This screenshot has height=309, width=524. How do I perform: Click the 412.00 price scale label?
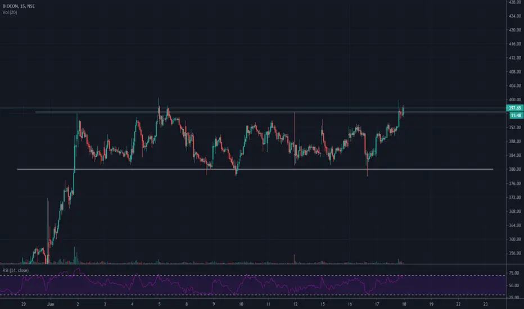point(515,58)
